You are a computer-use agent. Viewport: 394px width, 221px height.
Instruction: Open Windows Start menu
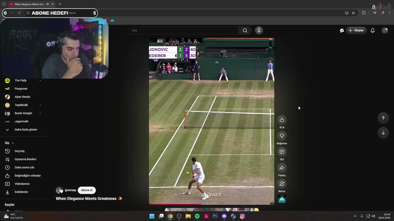(x=152, y=216)
